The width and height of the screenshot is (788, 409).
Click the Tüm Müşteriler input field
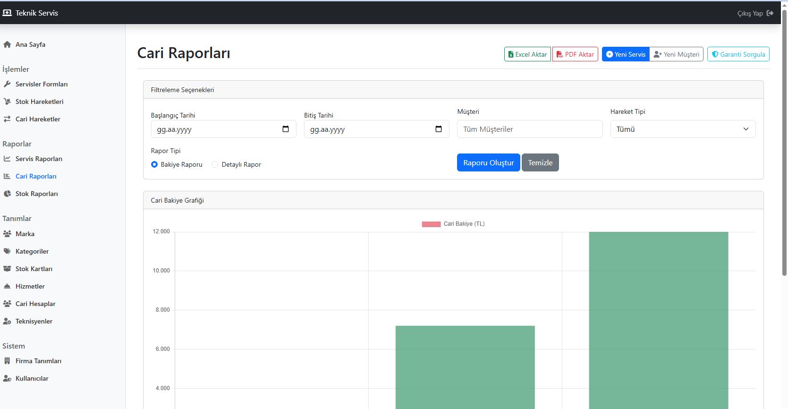point(529,129)
